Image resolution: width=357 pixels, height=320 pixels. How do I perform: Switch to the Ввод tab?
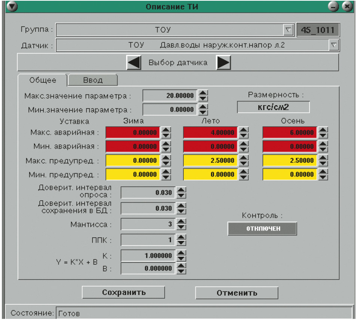(93, 80)
